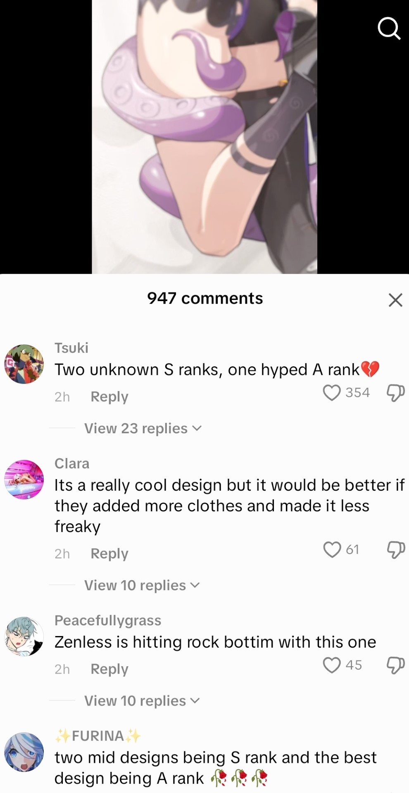Open Tsuki's profile avatar

pyautogui.click(x=24, y=364)
